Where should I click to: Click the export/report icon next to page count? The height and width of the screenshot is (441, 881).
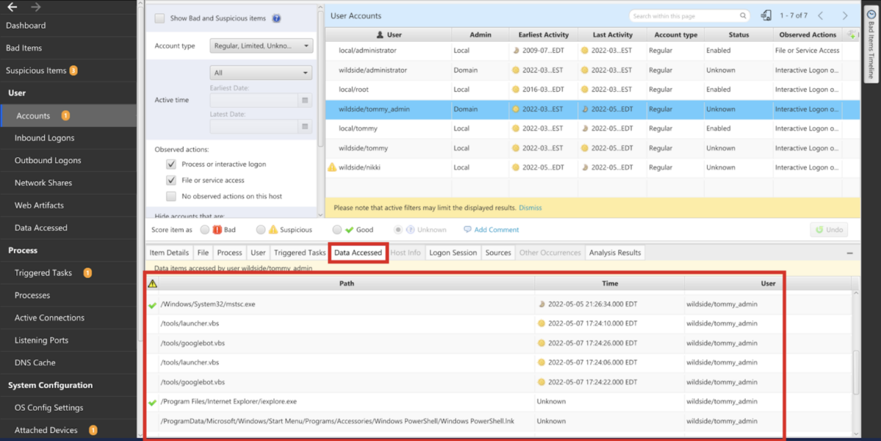[766, 15]
